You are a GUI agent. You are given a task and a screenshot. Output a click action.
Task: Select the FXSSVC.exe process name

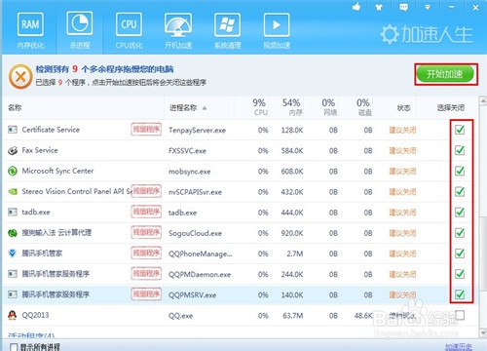coord(187,151)
